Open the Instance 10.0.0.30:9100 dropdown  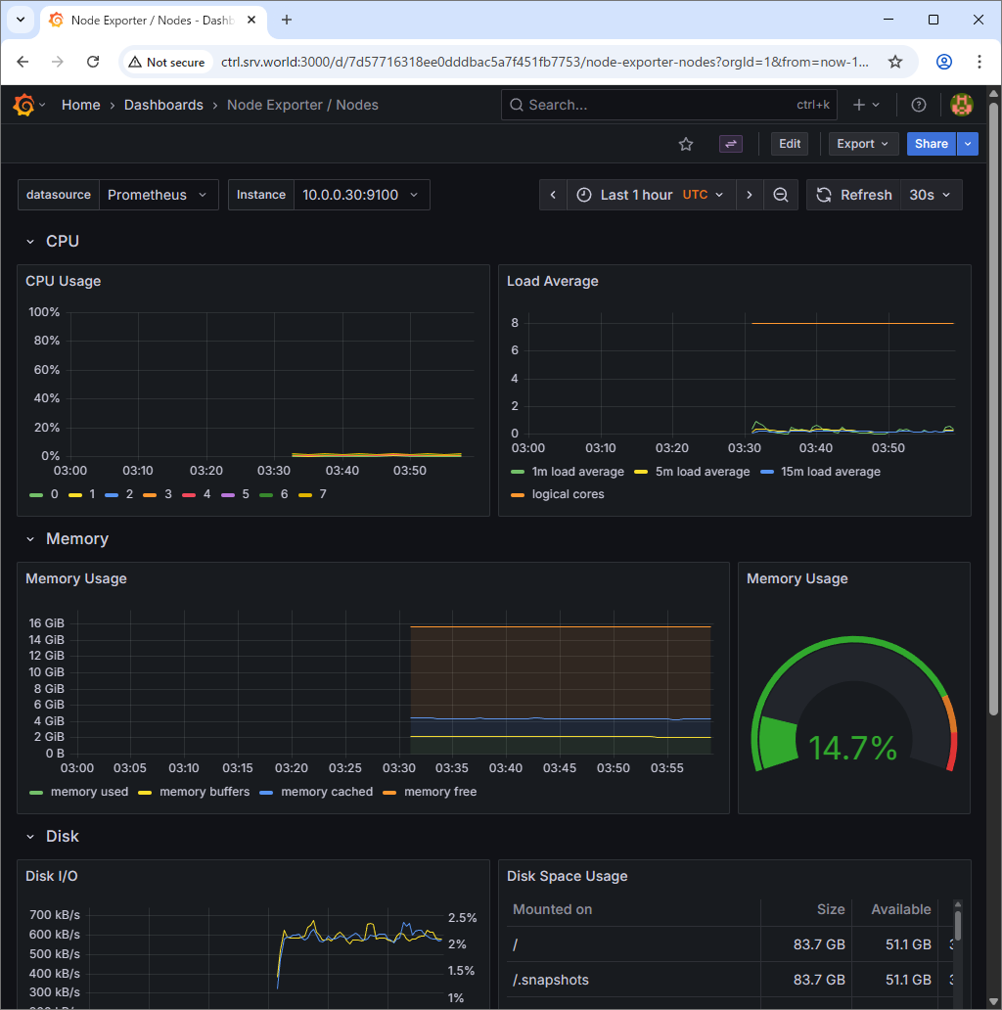click(x=359, y=195)
